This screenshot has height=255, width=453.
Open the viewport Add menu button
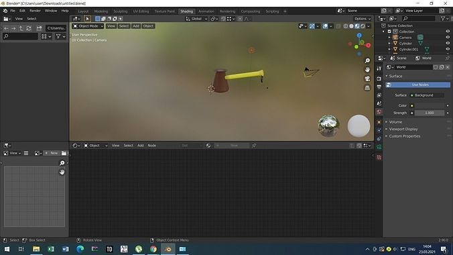tap(136, 26)
